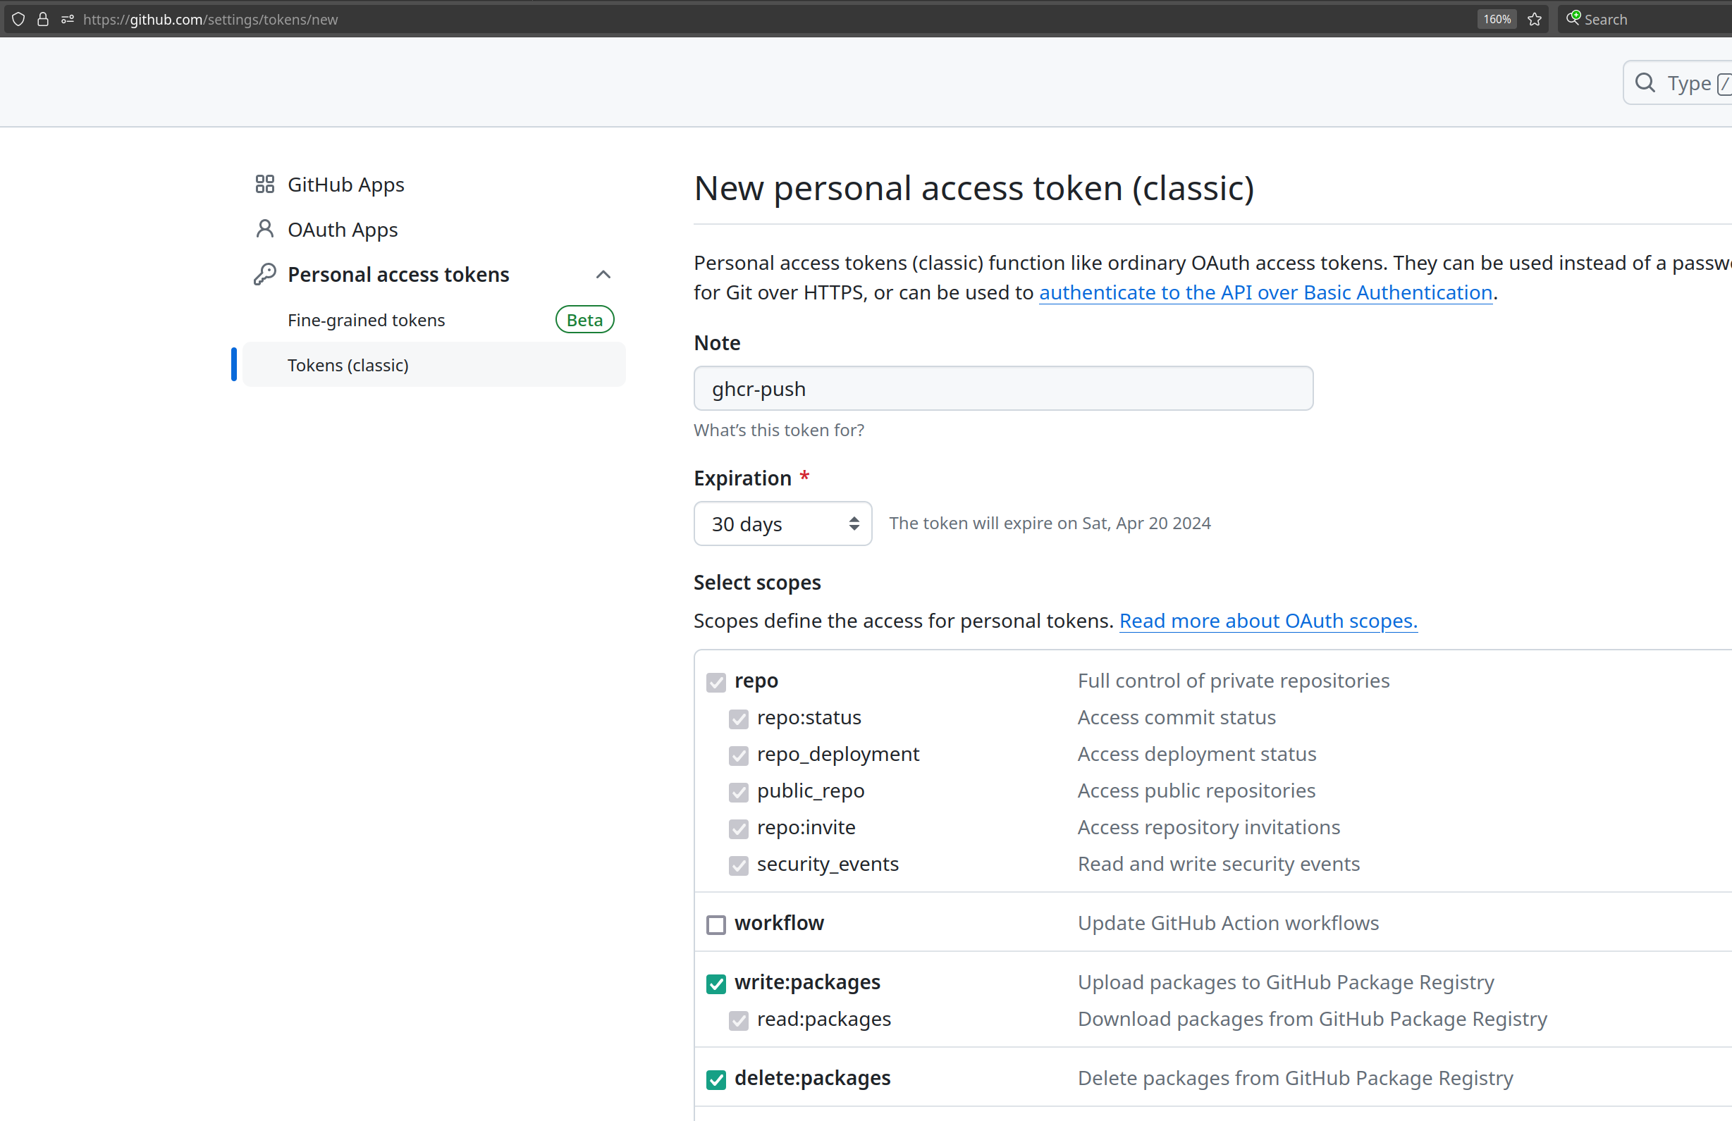Uncheck the write:packages scope

tap(716, 984)
